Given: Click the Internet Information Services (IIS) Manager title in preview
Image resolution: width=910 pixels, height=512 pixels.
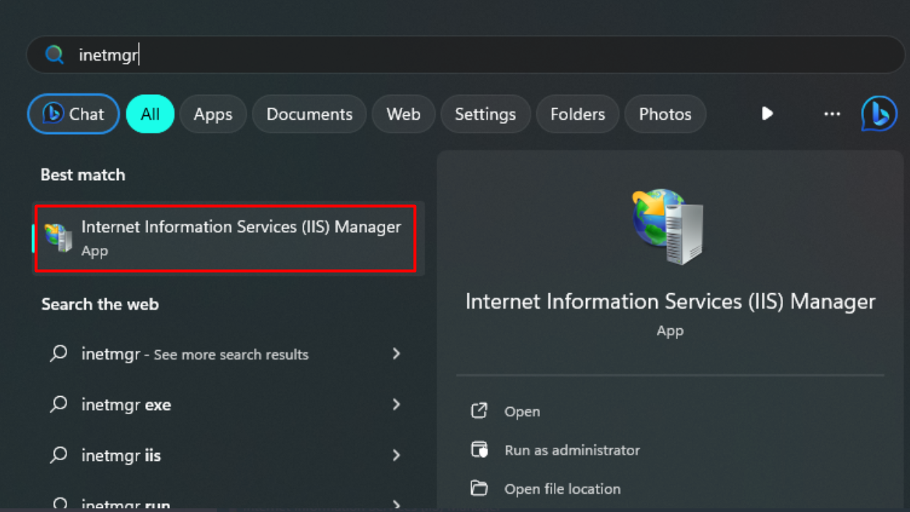Looking at the screenshot, I should coord(670,301).
